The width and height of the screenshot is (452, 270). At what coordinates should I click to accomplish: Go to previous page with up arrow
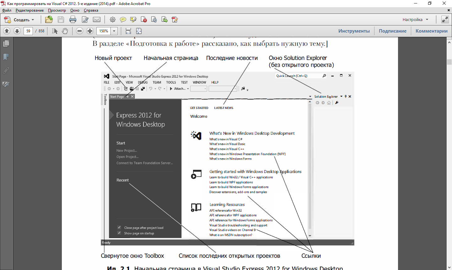point(7,31)
